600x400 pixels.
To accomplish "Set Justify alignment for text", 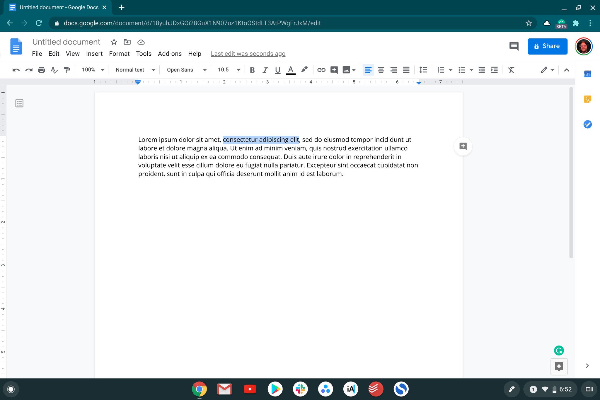I will (x=406, y=70).
